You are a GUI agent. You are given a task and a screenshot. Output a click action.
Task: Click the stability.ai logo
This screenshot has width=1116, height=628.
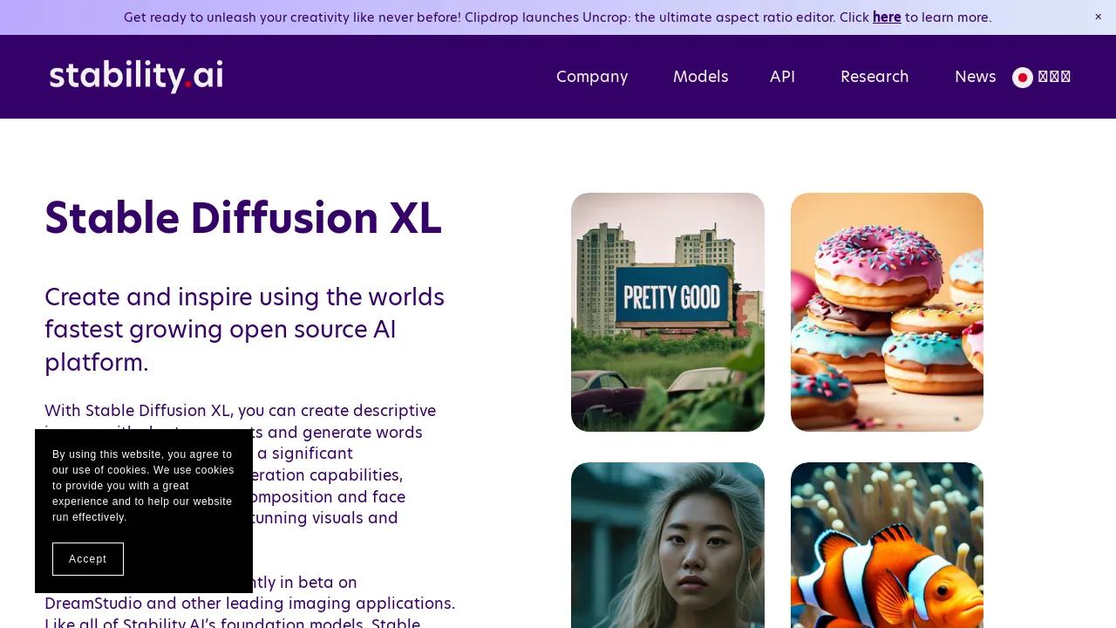136,77
